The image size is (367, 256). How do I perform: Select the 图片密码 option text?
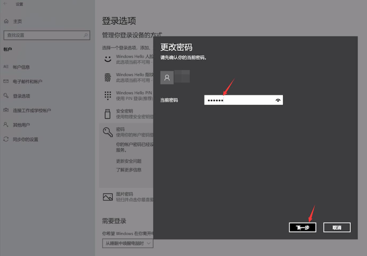(124, 194)
